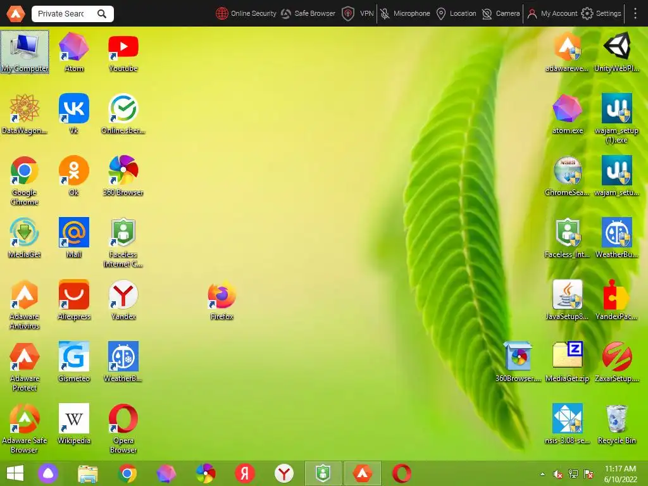Select the ChromeSea... installer file
This screenshot has height=486, width=648.
(567, 176)
